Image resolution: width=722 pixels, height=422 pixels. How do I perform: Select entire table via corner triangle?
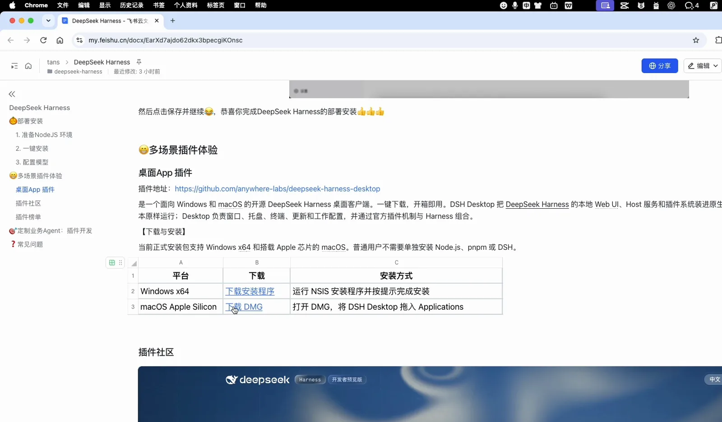pos(134,263)
